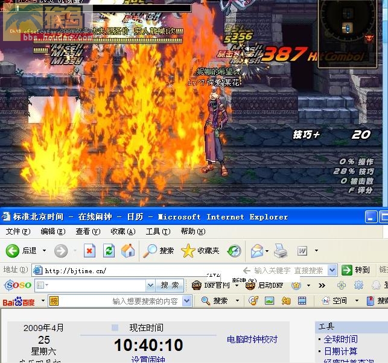Click the 转到 Go button

pos(356,270)
